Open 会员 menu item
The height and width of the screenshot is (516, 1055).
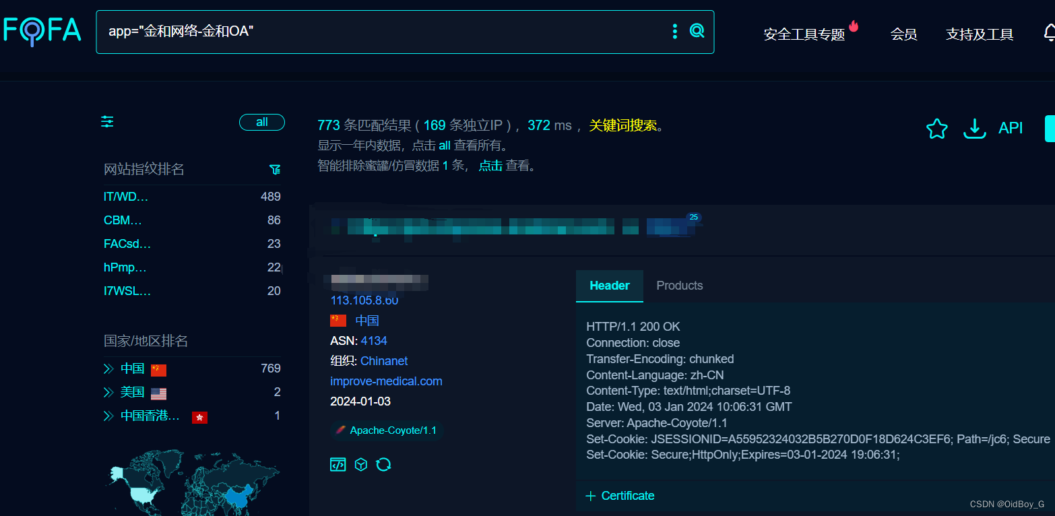(x=903, y=34)
